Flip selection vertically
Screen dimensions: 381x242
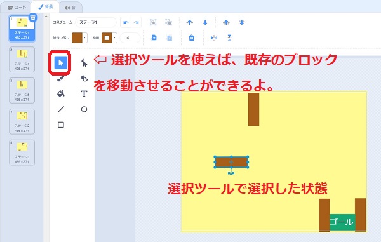[229, 37]
